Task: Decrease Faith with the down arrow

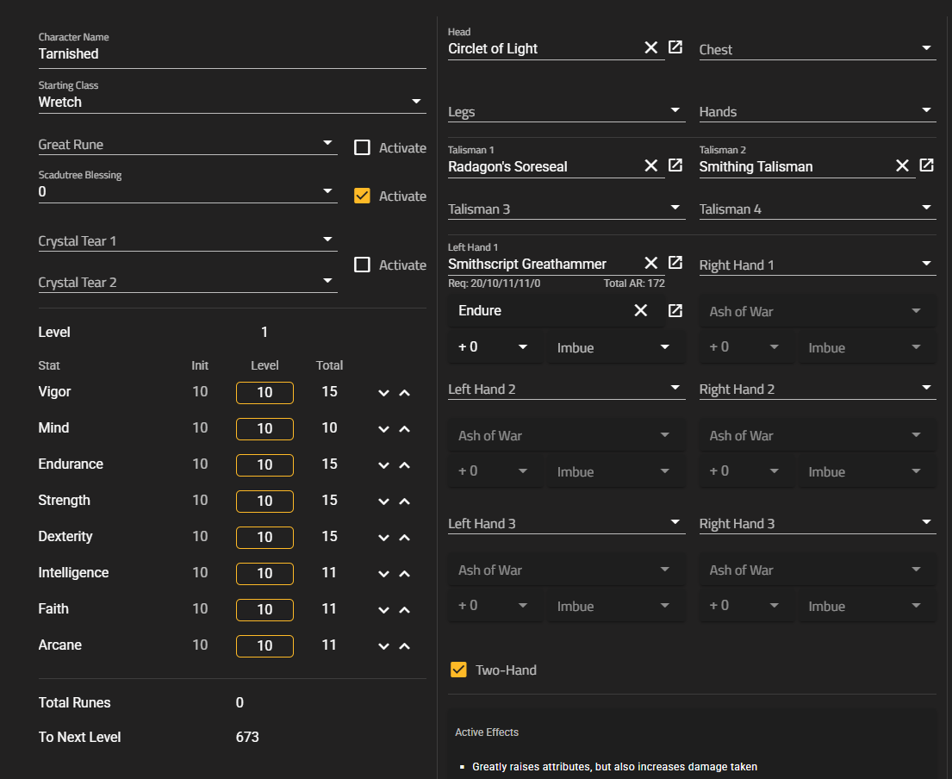Action: coord(383,610)
